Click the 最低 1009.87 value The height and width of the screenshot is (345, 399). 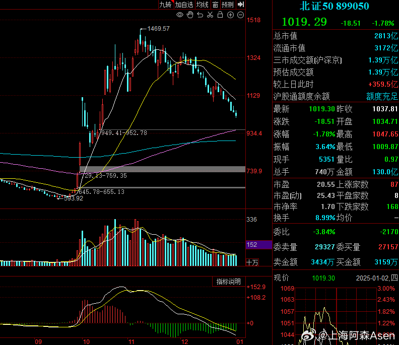pos(385,147)
